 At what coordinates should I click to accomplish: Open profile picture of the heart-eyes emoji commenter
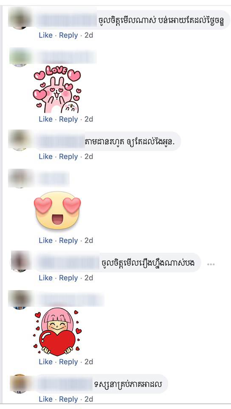(20, 179)
